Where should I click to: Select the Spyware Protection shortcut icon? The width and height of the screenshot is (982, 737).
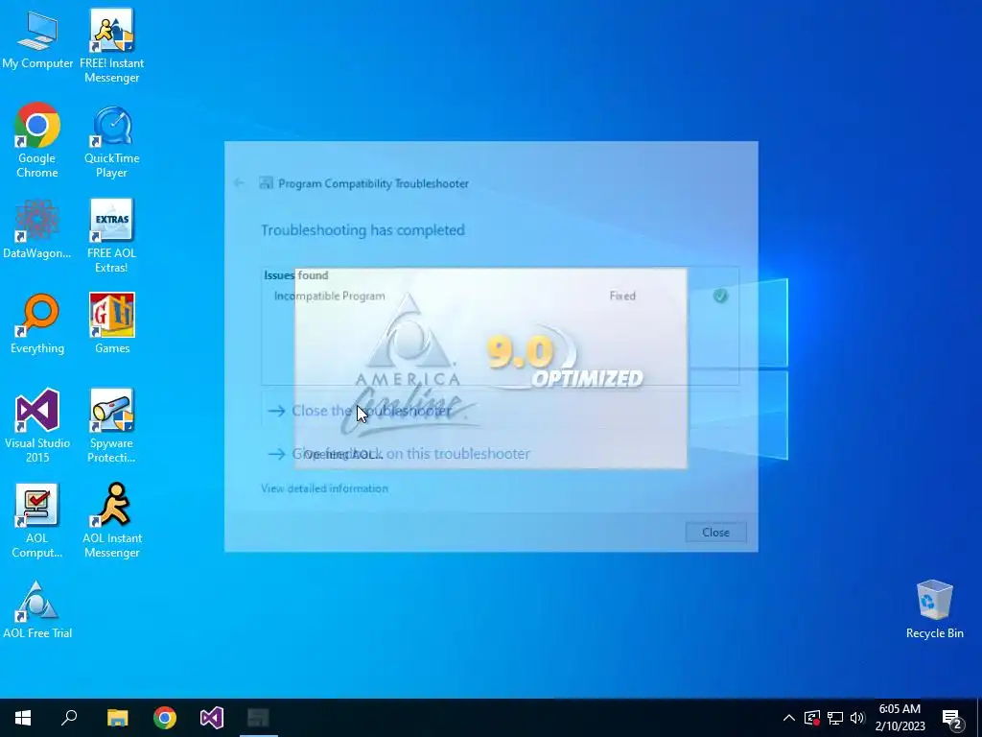click(x=111, y=426)
